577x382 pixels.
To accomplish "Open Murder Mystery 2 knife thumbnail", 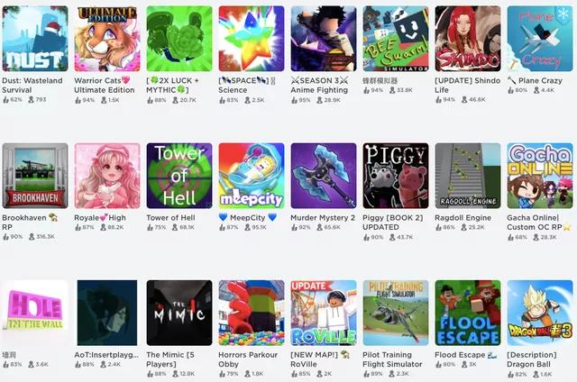I will 324,176.
